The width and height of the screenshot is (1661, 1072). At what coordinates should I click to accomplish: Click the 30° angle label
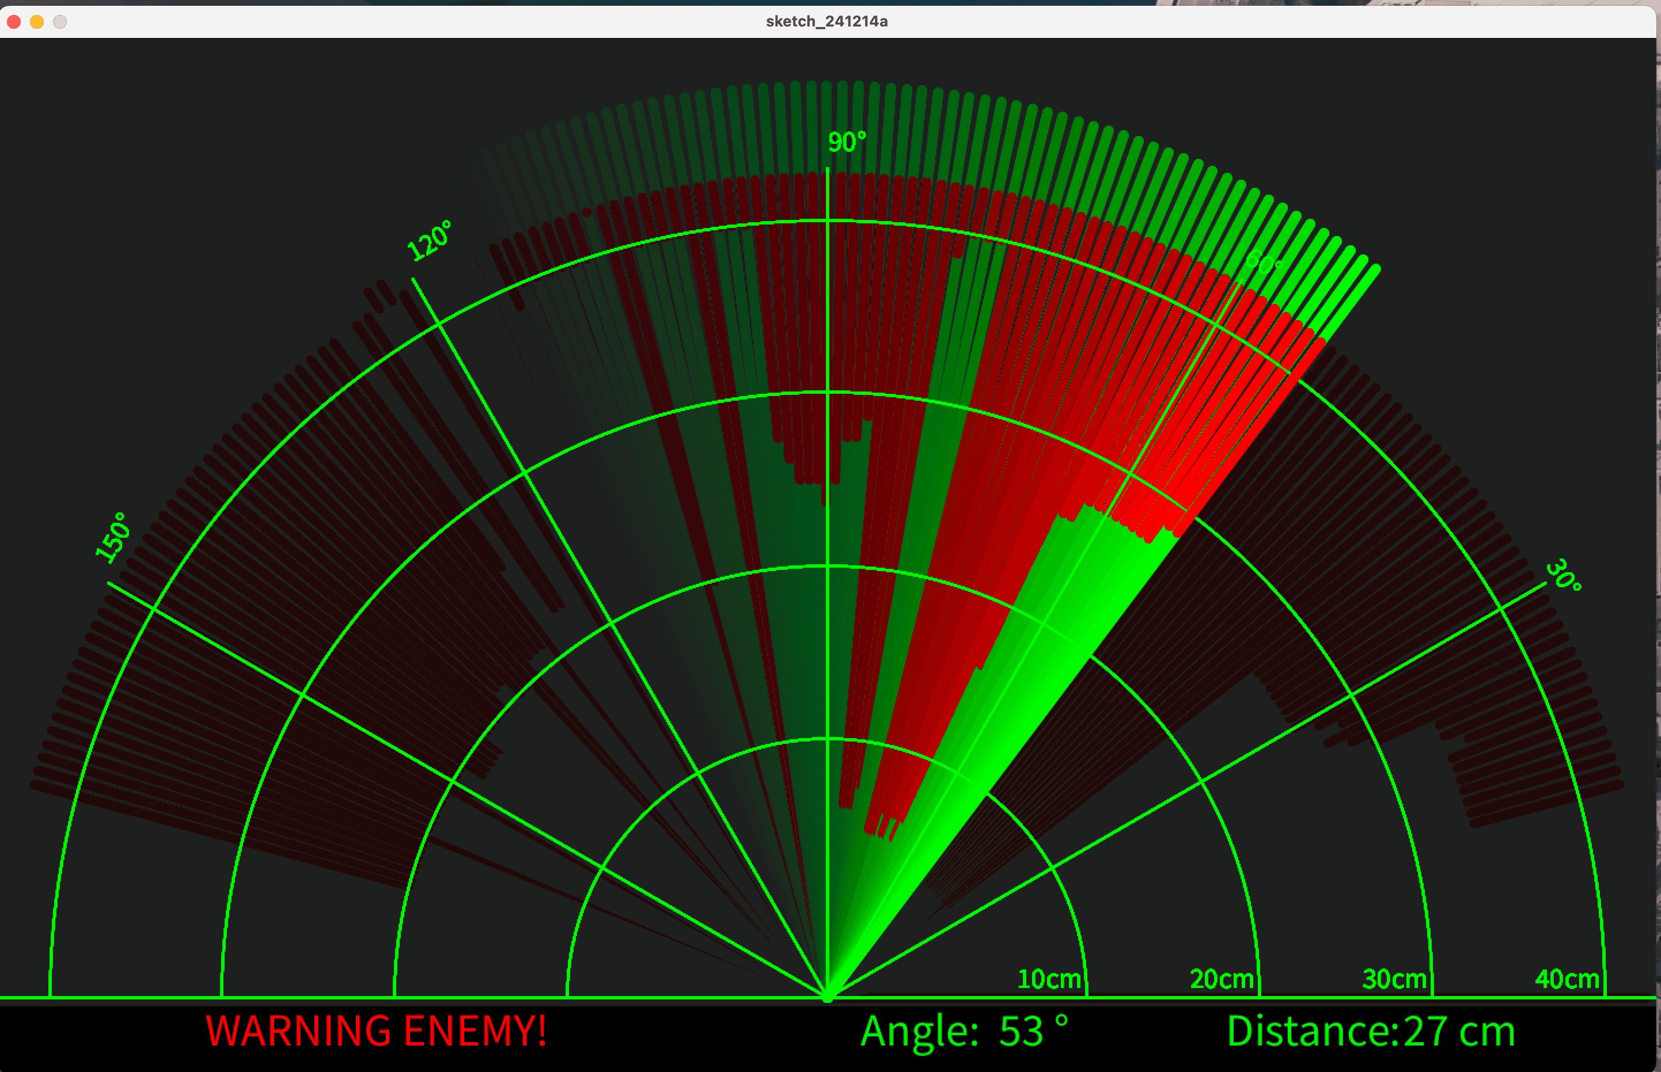click(x=1564, y=575)
